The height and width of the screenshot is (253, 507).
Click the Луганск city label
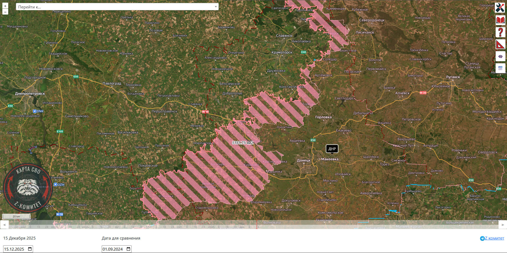point(453,77)
